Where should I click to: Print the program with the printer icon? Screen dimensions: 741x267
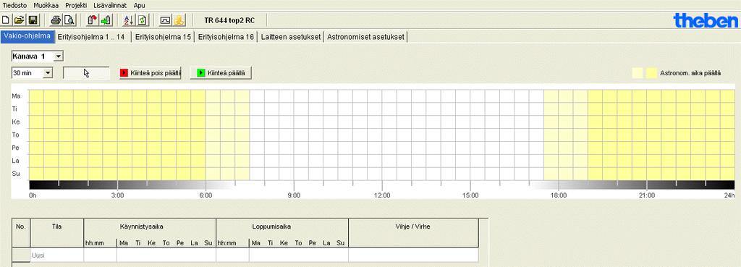[56, 20]
